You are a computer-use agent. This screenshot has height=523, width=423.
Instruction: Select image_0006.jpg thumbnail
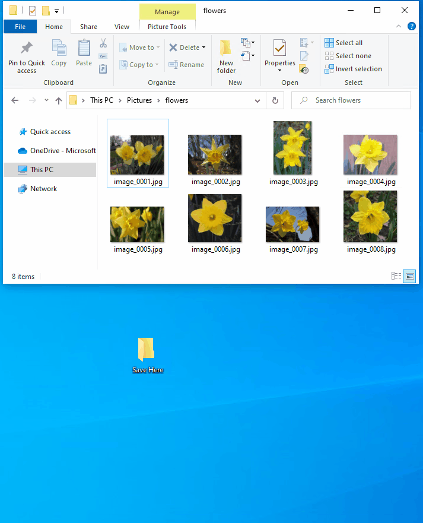coord(215,218)
